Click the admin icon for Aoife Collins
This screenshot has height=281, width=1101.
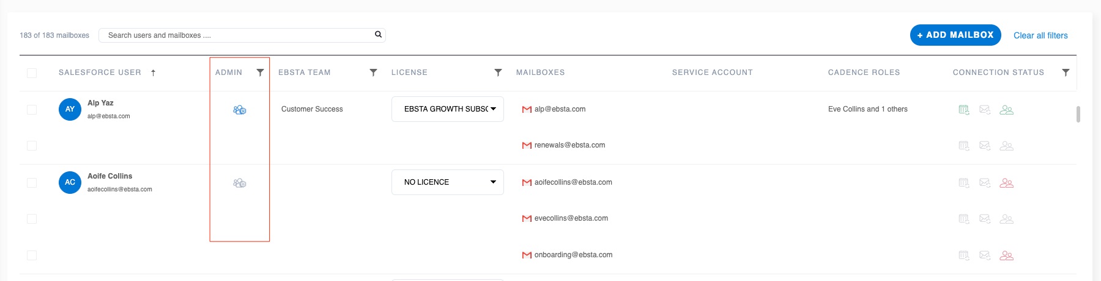(240, 183)
